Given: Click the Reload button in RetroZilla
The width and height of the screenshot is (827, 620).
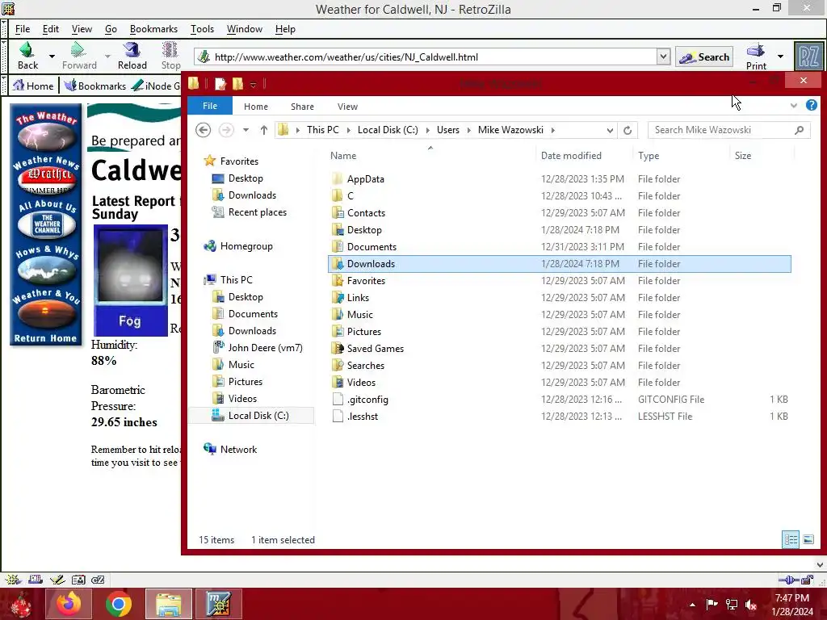Looking at the screenshot, I should pyautogui.click(x=132, y=56).
